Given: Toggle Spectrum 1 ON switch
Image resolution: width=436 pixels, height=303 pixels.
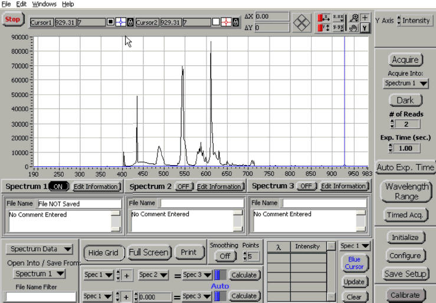Looking at the screenshot, I should click(x=58, y=187).
